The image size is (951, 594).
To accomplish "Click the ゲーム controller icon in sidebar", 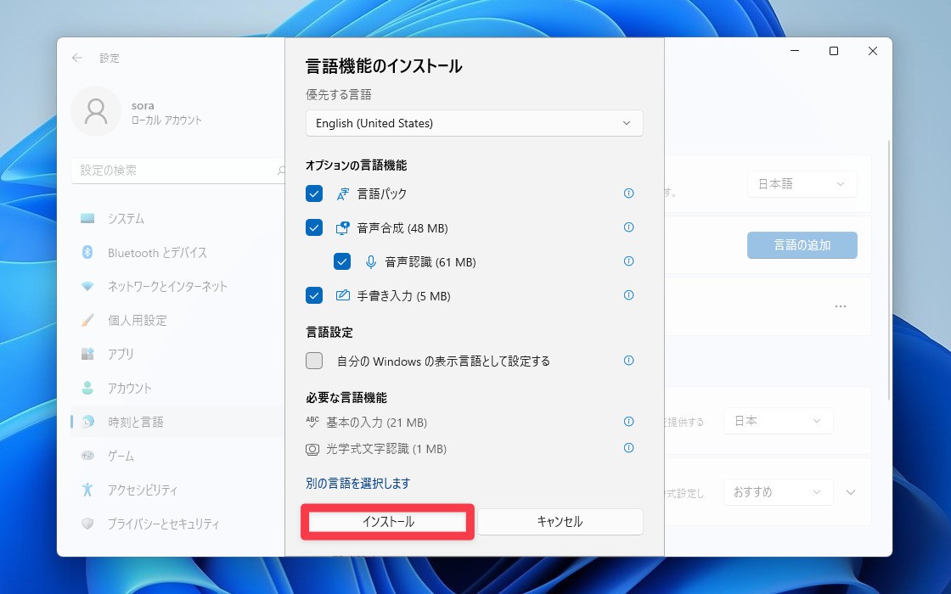I will [87, 455].
